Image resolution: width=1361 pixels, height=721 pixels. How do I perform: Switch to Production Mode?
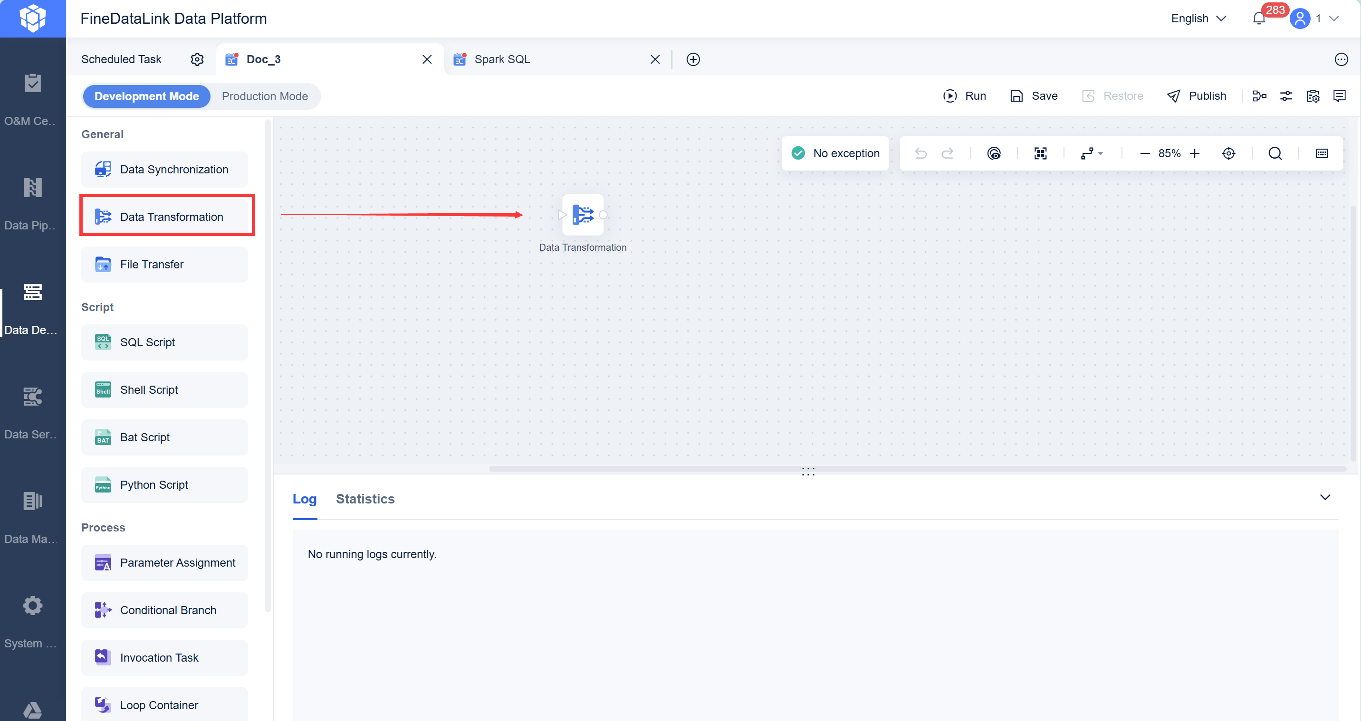[265, 96]
